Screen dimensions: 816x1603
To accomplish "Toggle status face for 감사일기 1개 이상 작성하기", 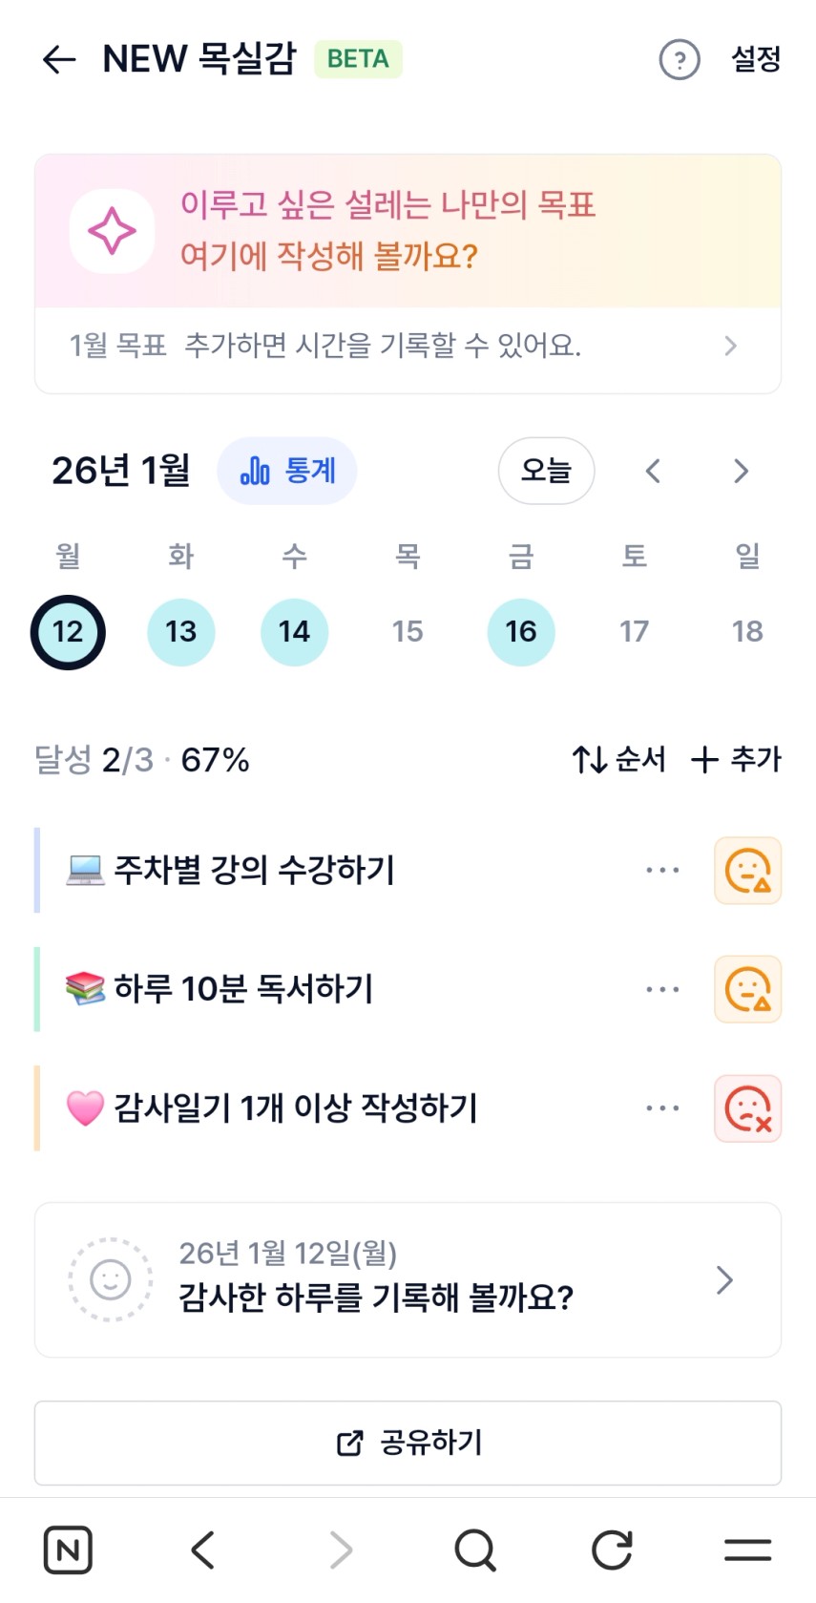I will tap(747, 1108).
